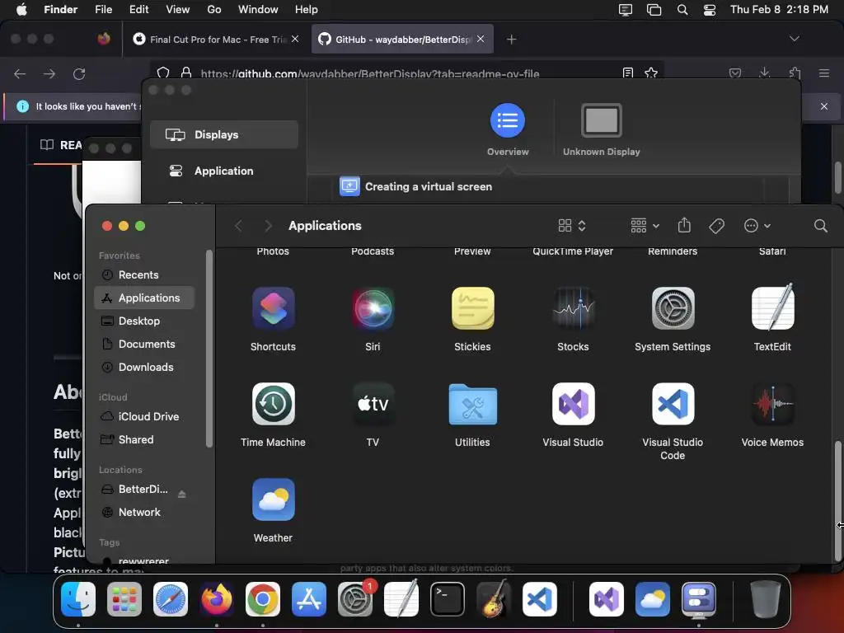Open a new Firefox tab
Viewport: 844px width, 633px height.
coord(511,39)
